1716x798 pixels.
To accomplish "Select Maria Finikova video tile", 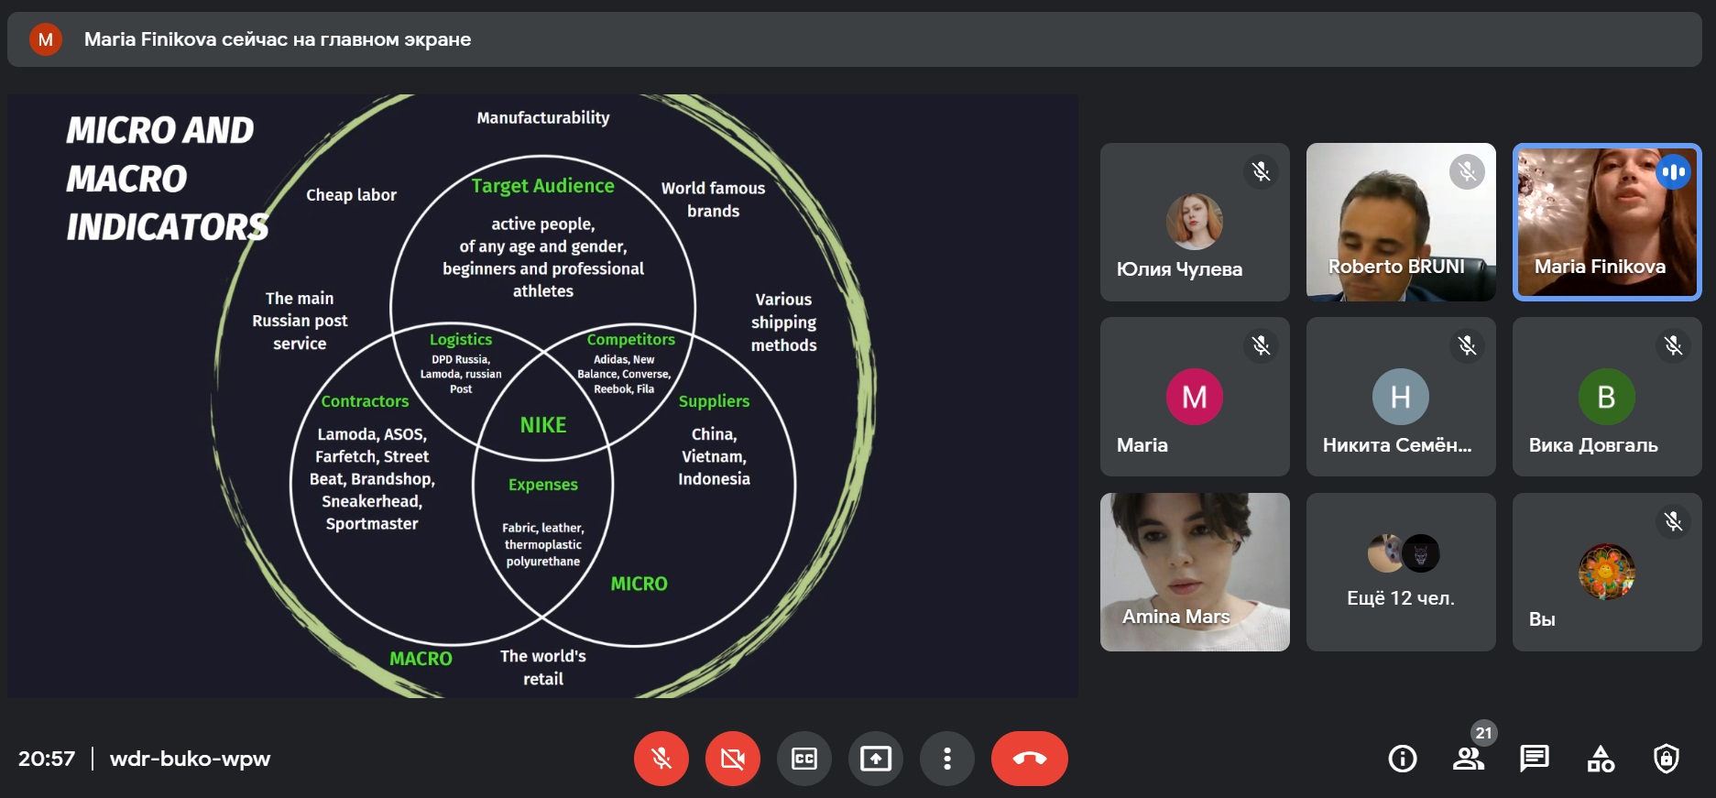I will coord(1607,222).
